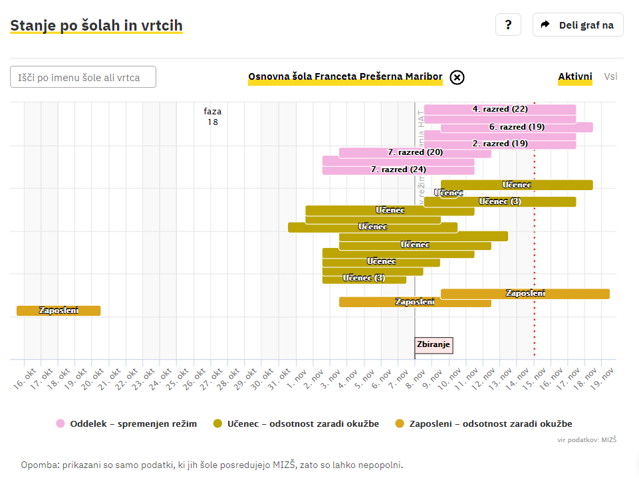The width and height of the screenshot is (639, 480).
Task: Select the 4. razred (22) bar
Action: [x=500, y=109]
